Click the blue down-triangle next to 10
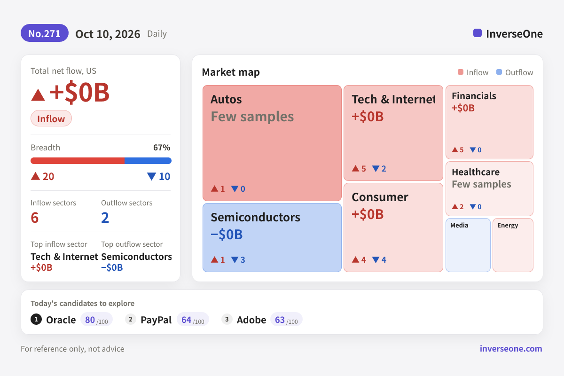This screenshot has height=376, width=564. pyautogui.click(x=151, y=177)
